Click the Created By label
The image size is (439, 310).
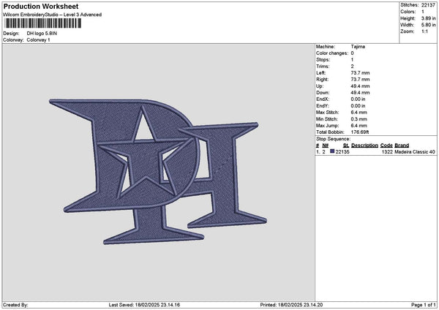click(15, 305)
